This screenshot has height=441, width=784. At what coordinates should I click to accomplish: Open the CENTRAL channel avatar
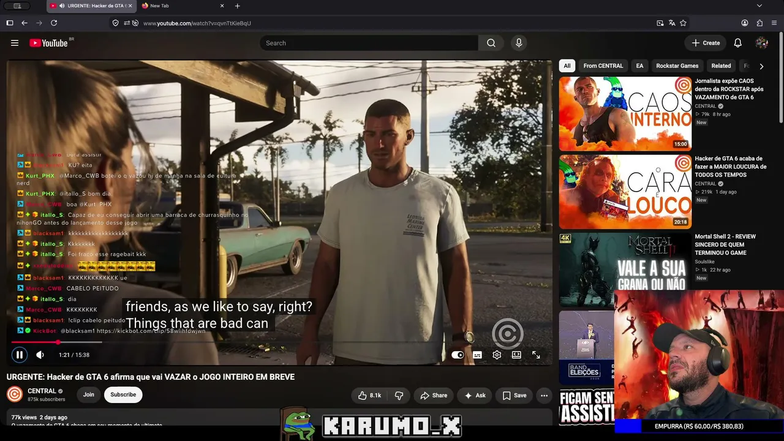pyautogui.click(x=15, y=394)
